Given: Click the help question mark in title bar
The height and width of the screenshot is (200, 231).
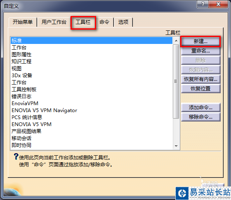Looking at the screenshot, I should coord(203,4).
